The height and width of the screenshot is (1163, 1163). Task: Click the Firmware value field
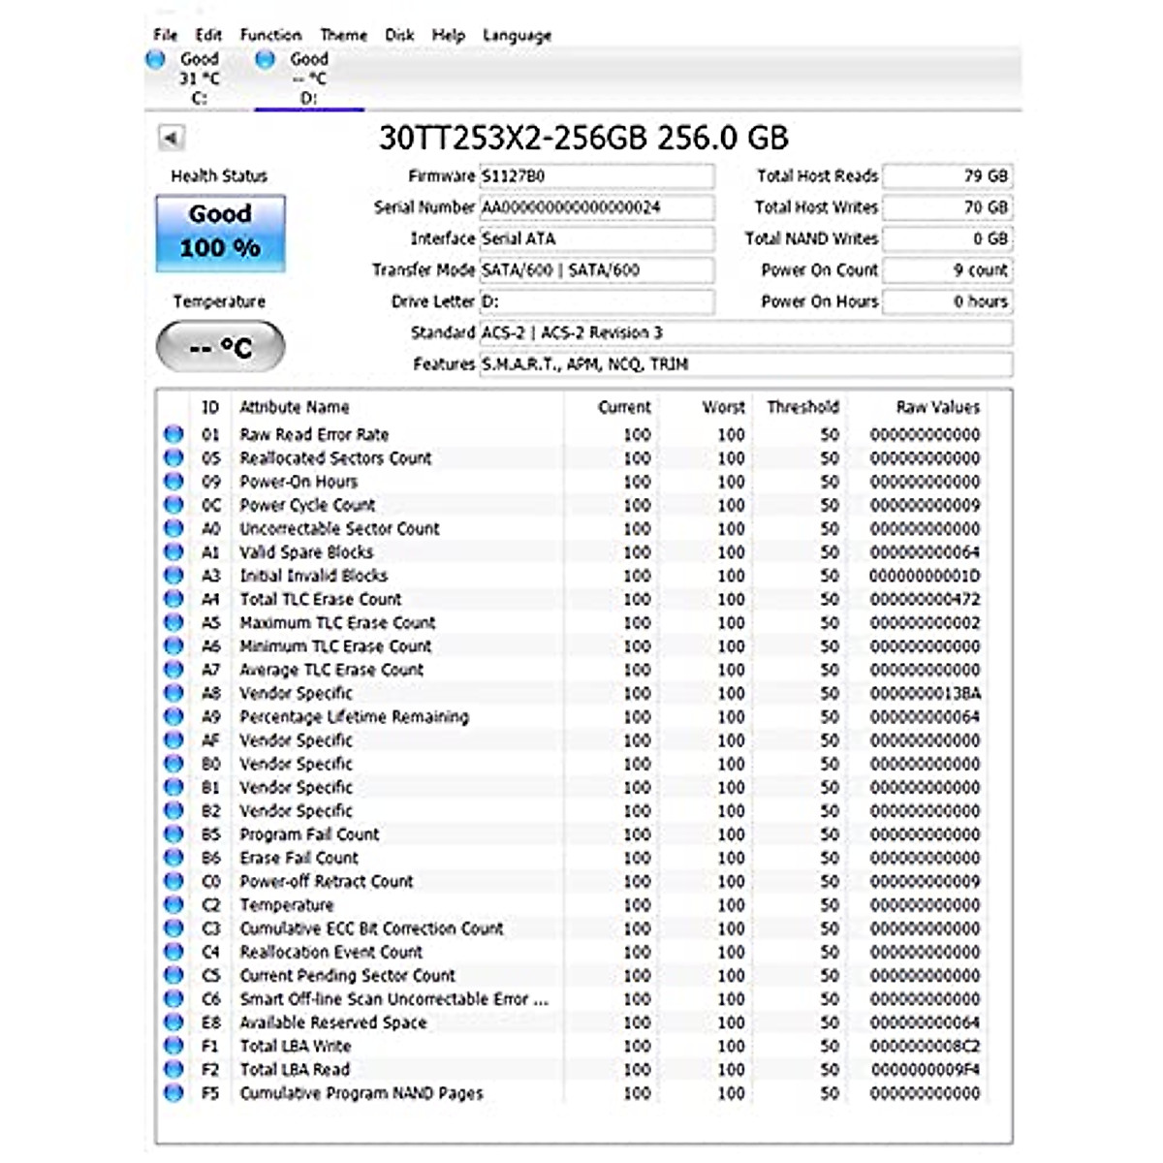[x=596, y=176]
